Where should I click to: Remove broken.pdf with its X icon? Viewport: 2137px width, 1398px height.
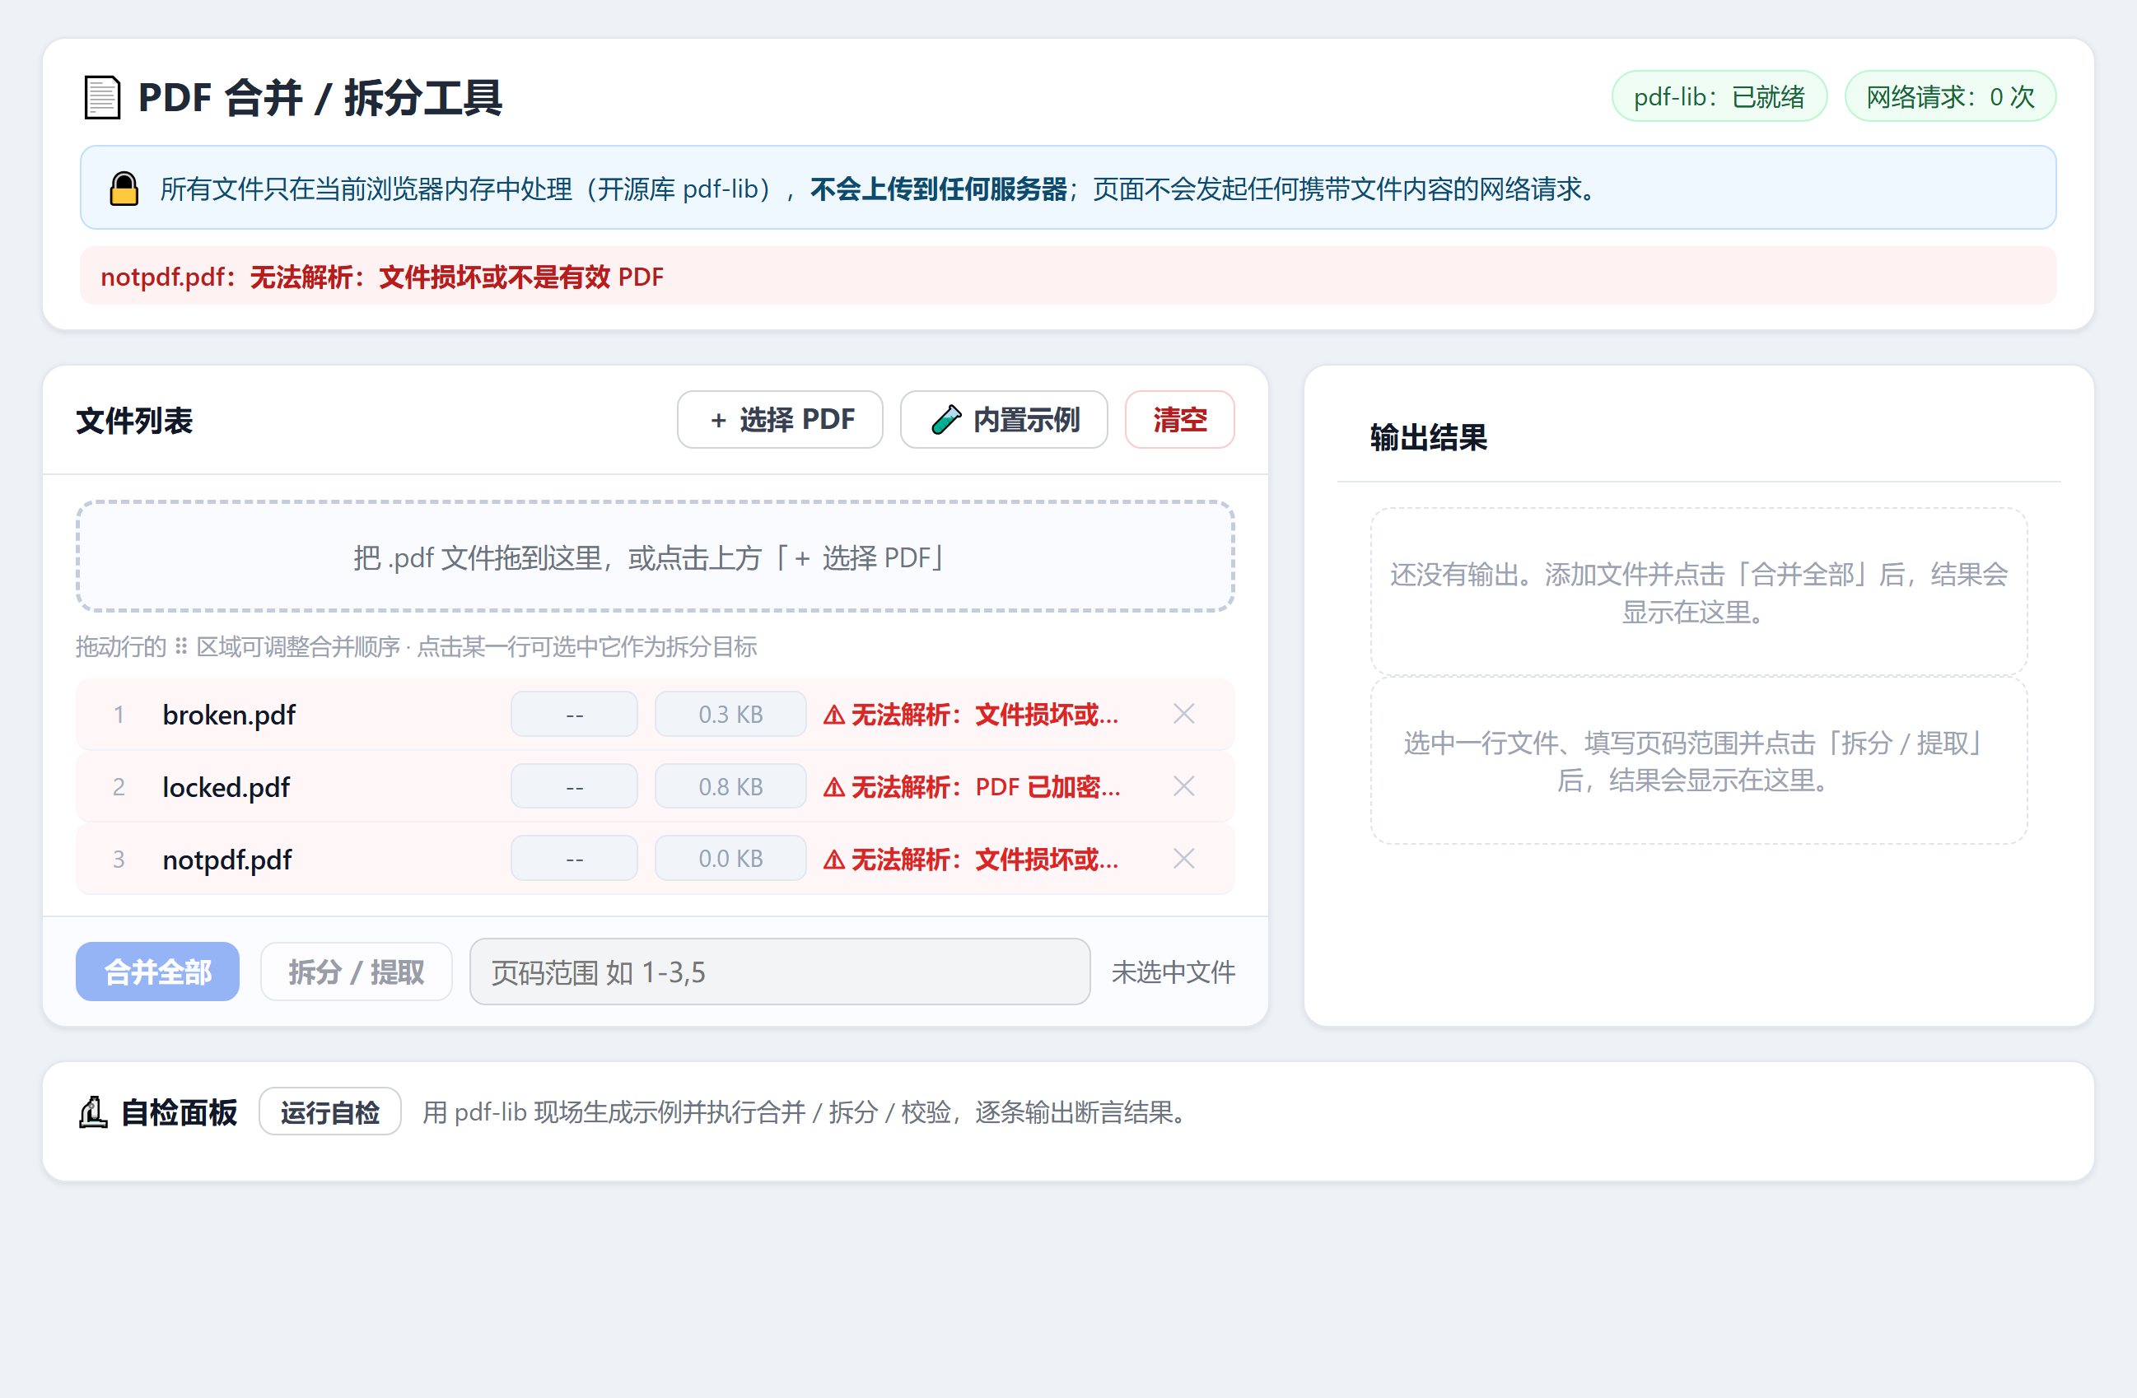click(1183, 714)
